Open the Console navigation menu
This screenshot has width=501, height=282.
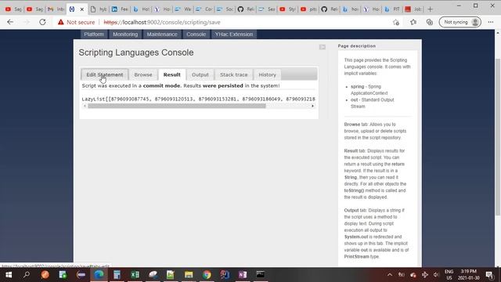pos(196,34)
